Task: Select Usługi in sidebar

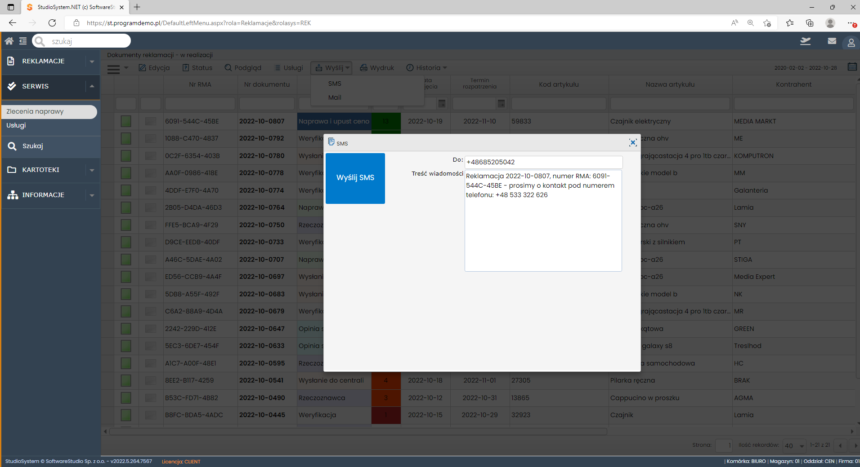Action: [16, 125]
